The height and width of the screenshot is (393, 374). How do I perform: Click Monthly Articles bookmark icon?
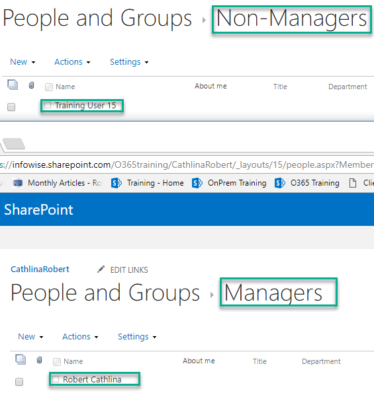pyautogui.click(x=18, y=183)
